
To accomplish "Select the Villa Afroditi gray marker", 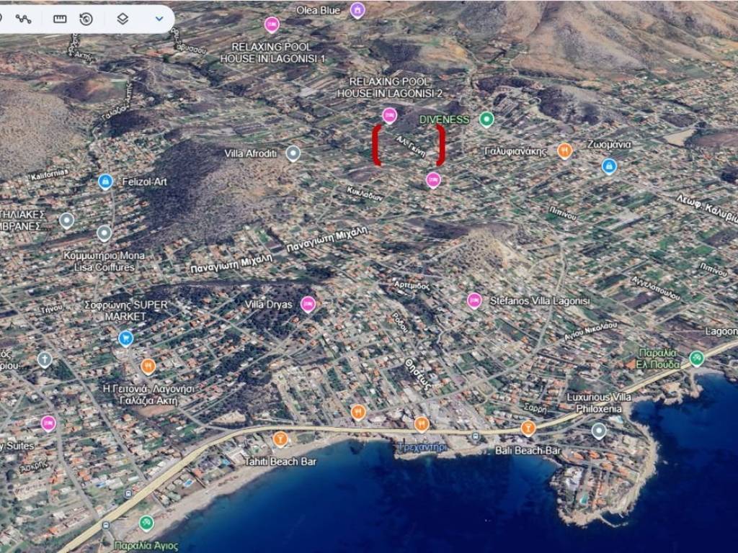I will (x=293, y=153).
